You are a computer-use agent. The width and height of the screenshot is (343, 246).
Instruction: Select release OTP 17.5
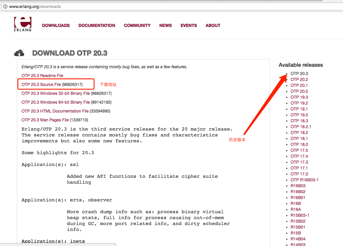[x=299, y=150]
